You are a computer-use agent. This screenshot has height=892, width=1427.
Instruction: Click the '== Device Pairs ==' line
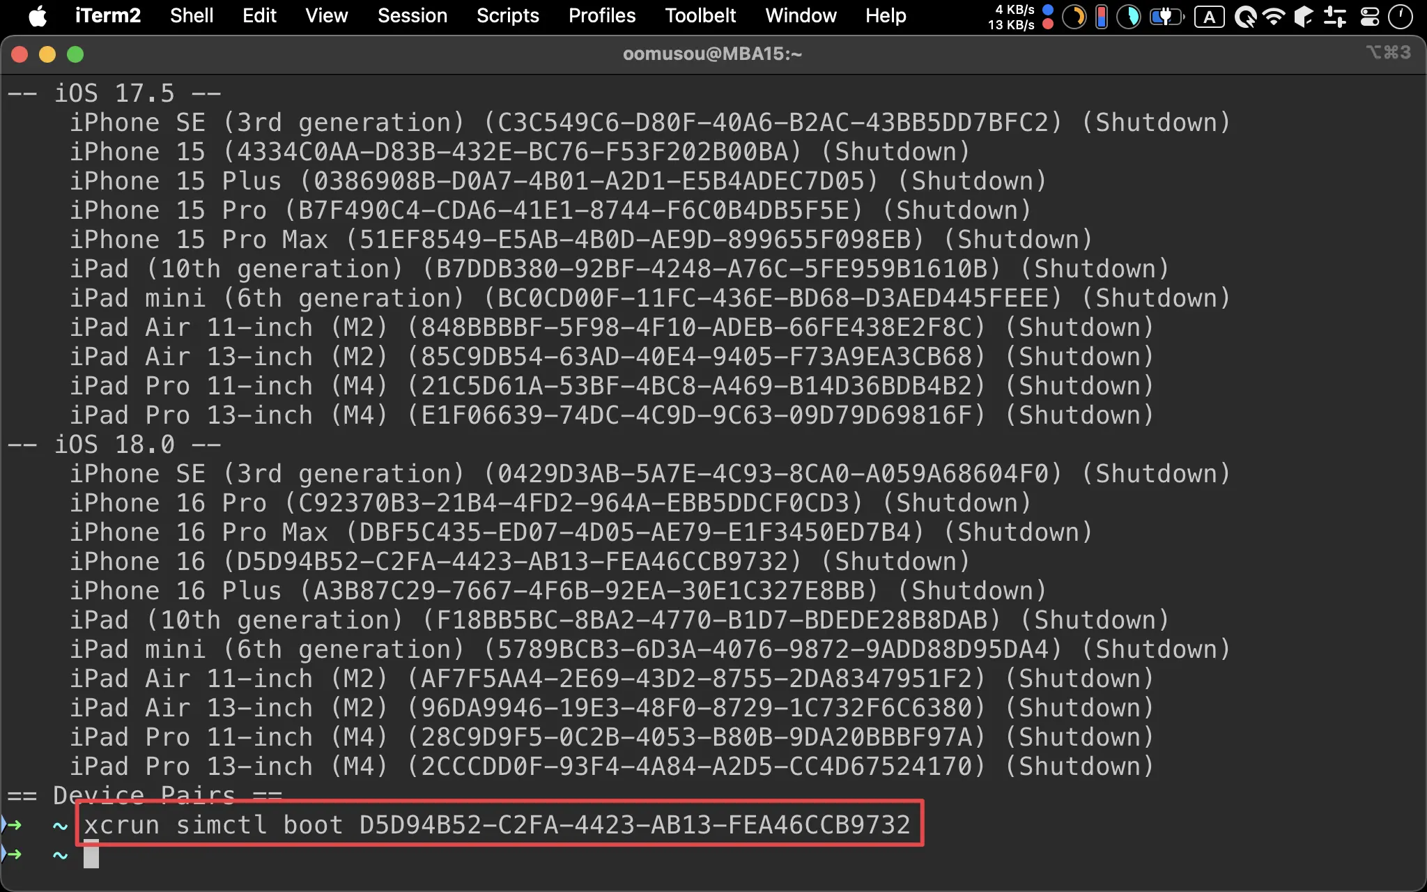(145, 794)
